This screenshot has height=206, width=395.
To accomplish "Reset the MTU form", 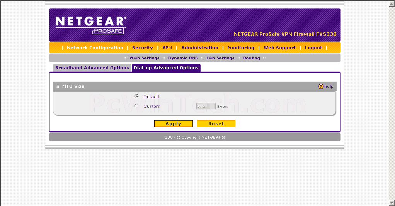I will (216, 124).
